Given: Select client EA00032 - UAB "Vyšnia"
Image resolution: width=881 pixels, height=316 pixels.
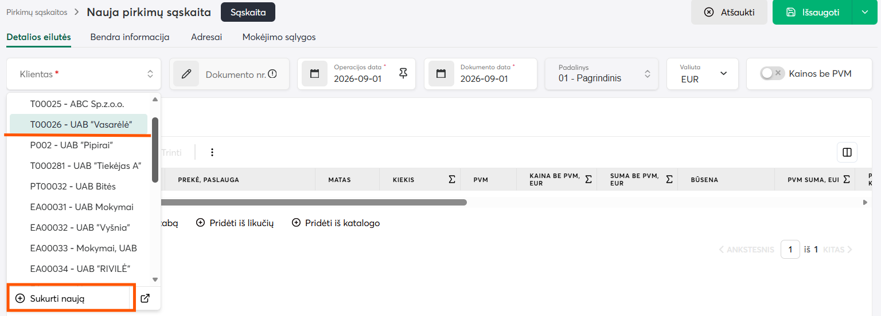Looking at the screenshot, I should (80, 227).
